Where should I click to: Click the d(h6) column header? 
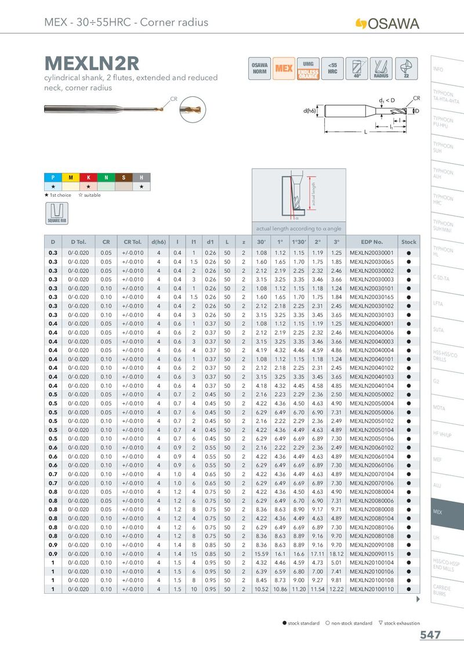(159, 242)
